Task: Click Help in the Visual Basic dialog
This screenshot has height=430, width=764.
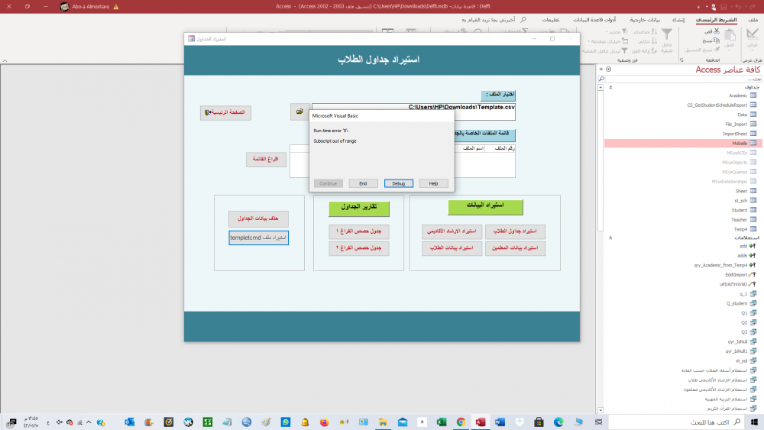Action: coord(433,183)
